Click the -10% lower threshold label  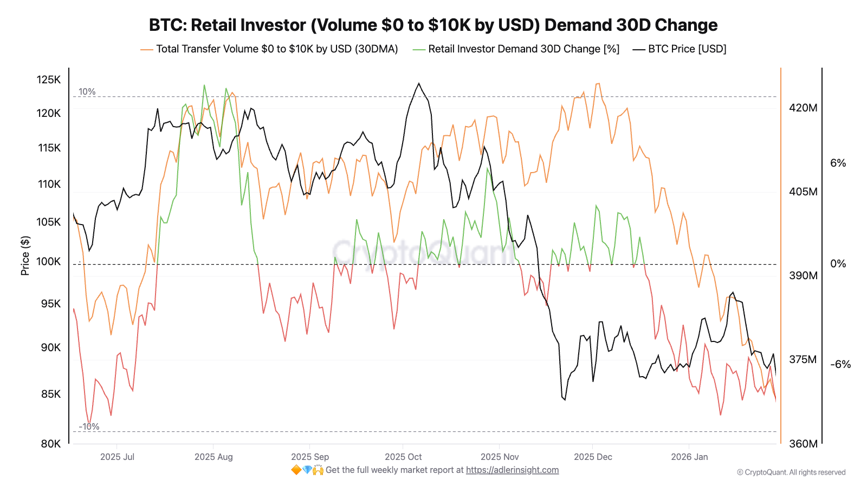[89, 426]
